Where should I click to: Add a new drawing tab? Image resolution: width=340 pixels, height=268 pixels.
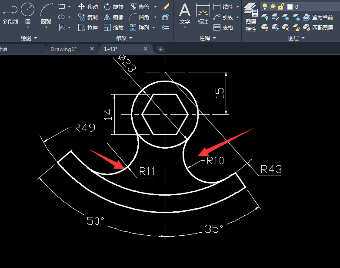click(x=161, y=49)
